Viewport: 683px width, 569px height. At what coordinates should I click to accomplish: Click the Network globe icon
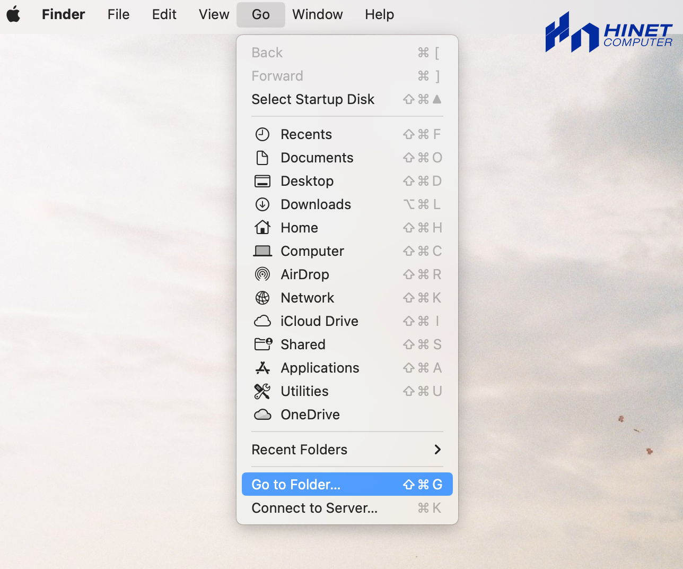pos(262,298)
